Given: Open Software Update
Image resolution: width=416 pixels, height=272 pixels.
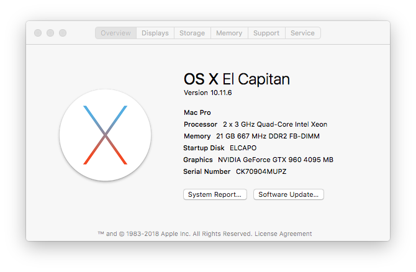Looking at the screenshot, I should tap(288, 194).
